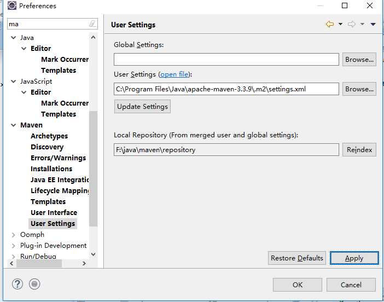The height and width of the screenshot is (302, 384).
Task: Expand the Oomph tree node
Action: [x=14, y=235]
